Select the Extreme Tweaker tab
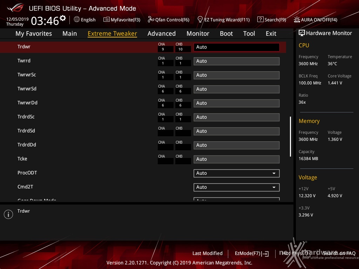This screenshot has width=359, height=269. tap(113, 34)
